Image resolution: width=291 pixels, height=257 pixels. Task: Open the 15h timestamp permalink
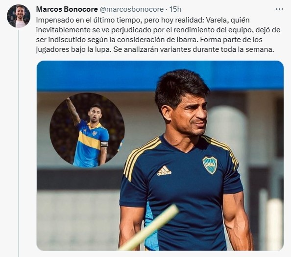tap(175, 9)
